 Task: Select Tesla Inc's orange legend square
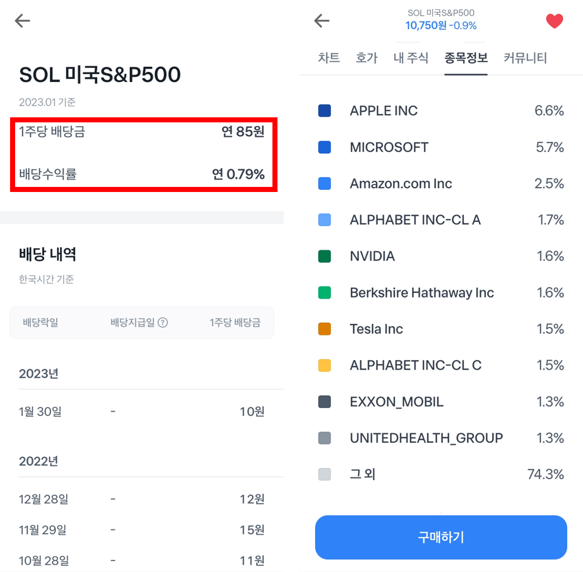[x=326, y=329]
